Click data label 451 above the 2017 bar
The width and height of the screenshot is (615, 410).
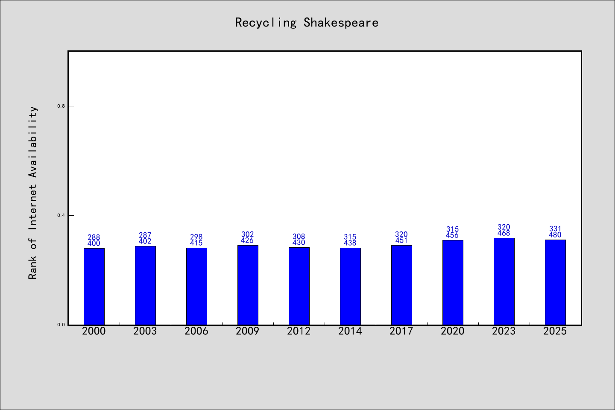[x=401, y=240]
